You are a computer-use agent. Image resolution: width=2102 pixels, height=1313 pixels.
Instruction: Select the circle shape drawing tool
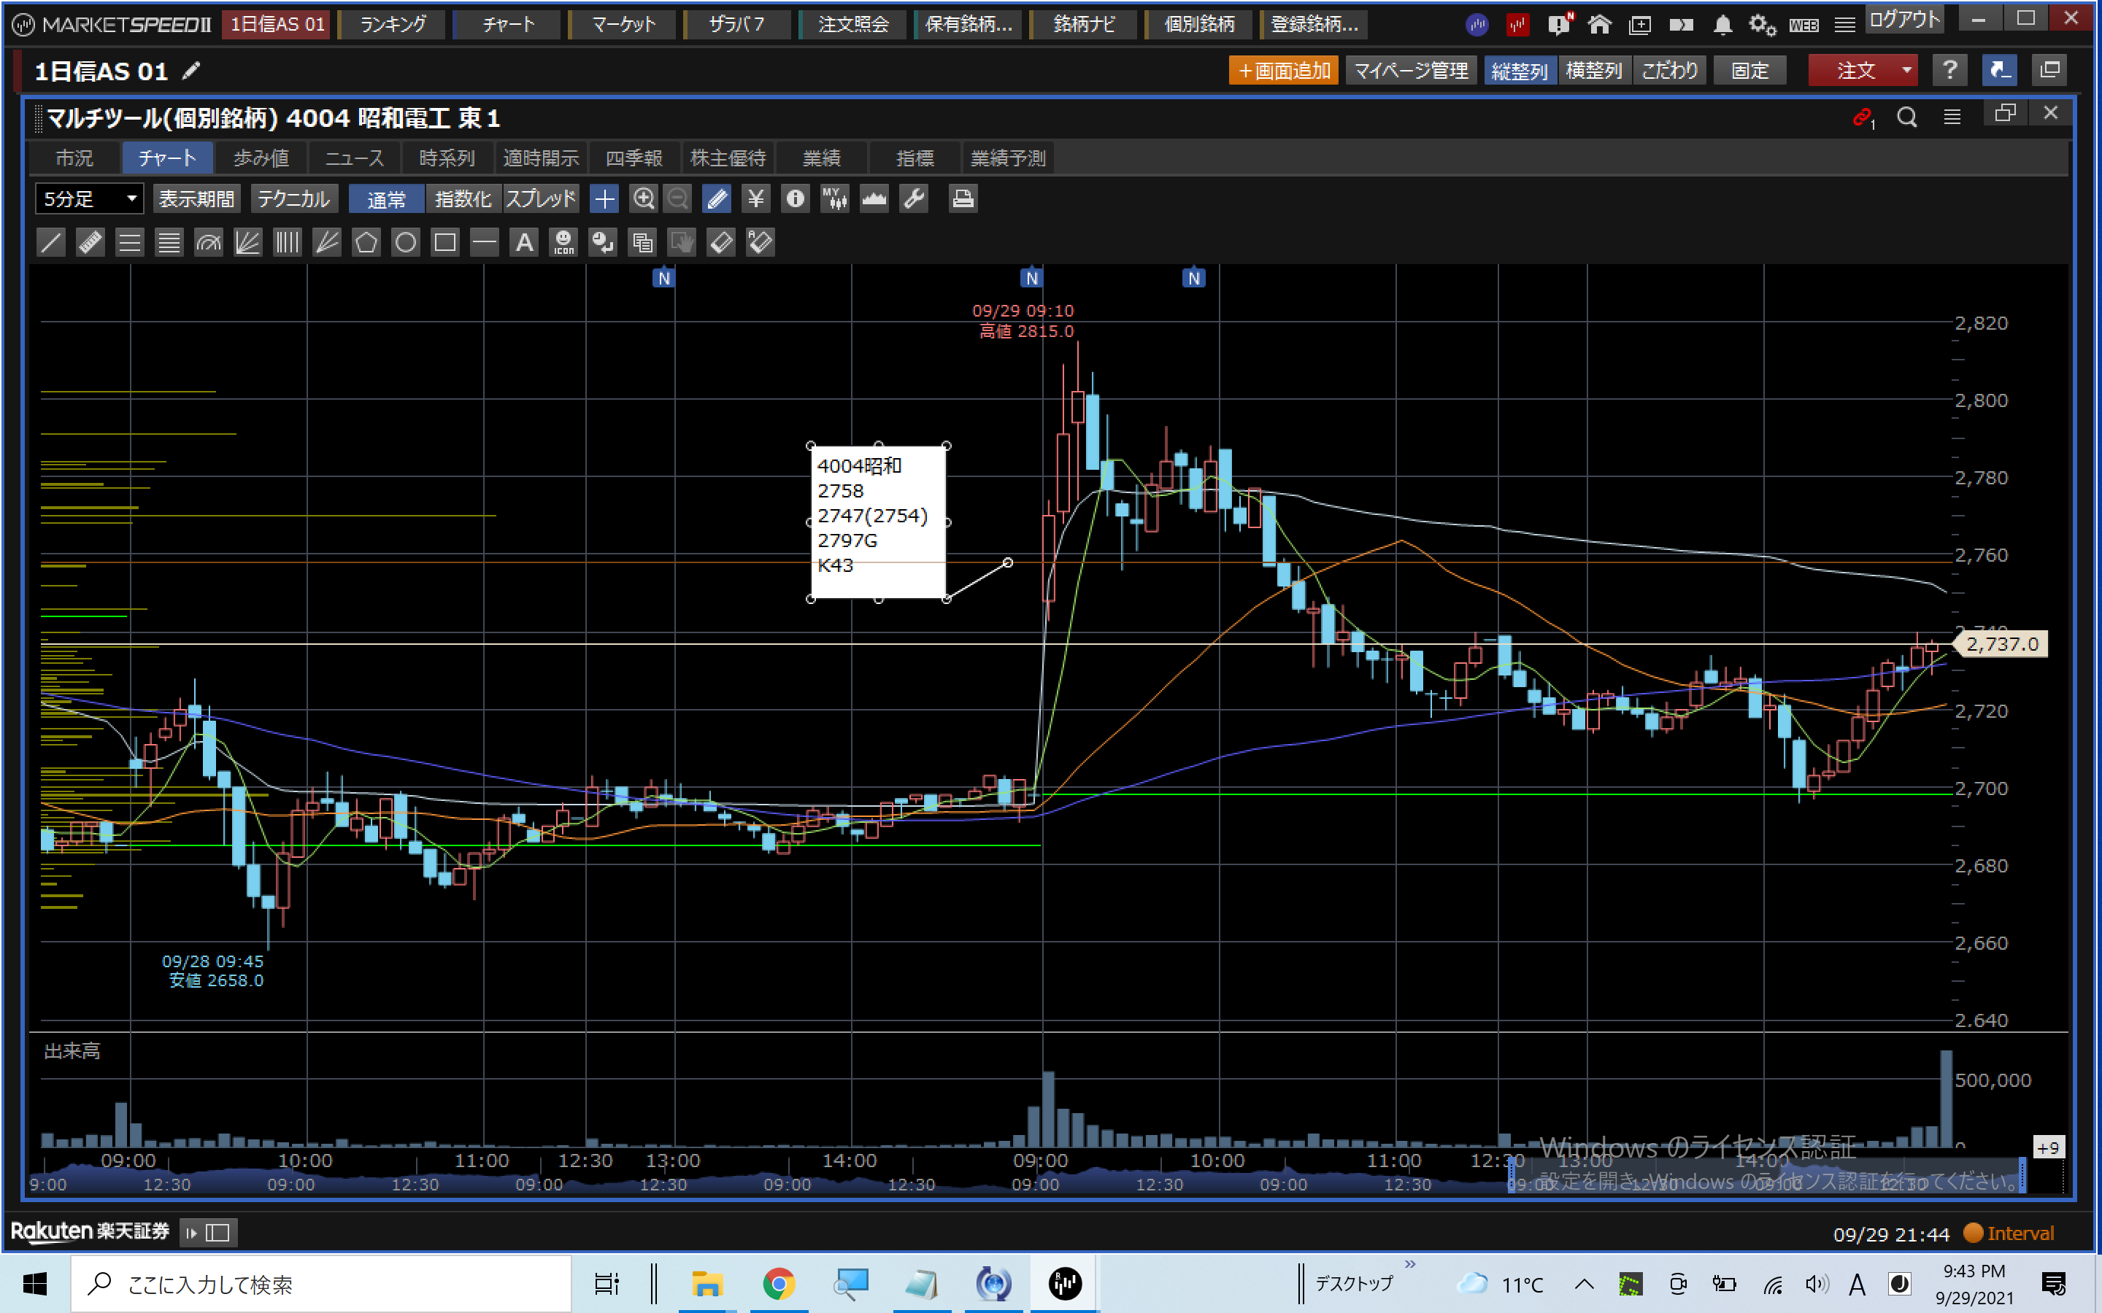pos(406,242)
